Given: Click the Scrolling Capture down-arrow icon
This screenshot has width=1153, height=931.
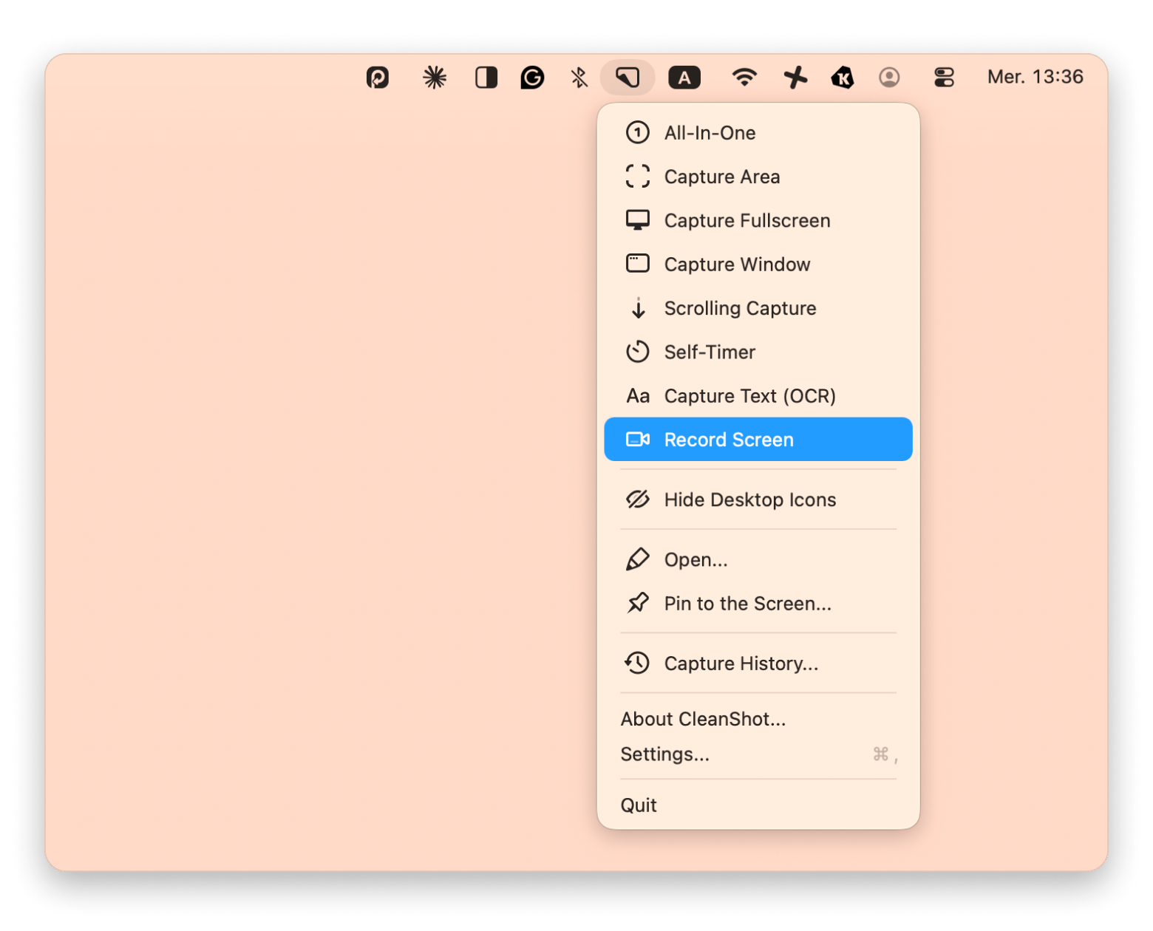Looking at the screenshot, I should [639, 308].
